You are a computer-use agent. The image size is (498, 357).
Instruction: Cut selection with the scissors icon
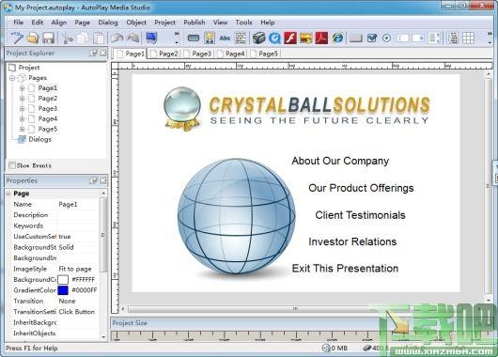pyautogui.click(x=68, y=39)
